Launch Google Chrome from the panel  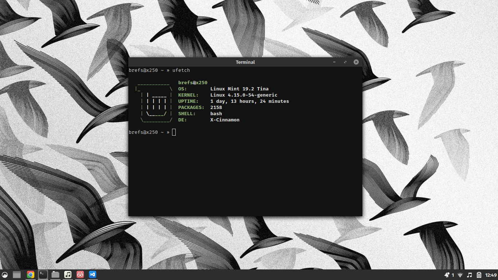coord(31,275)
